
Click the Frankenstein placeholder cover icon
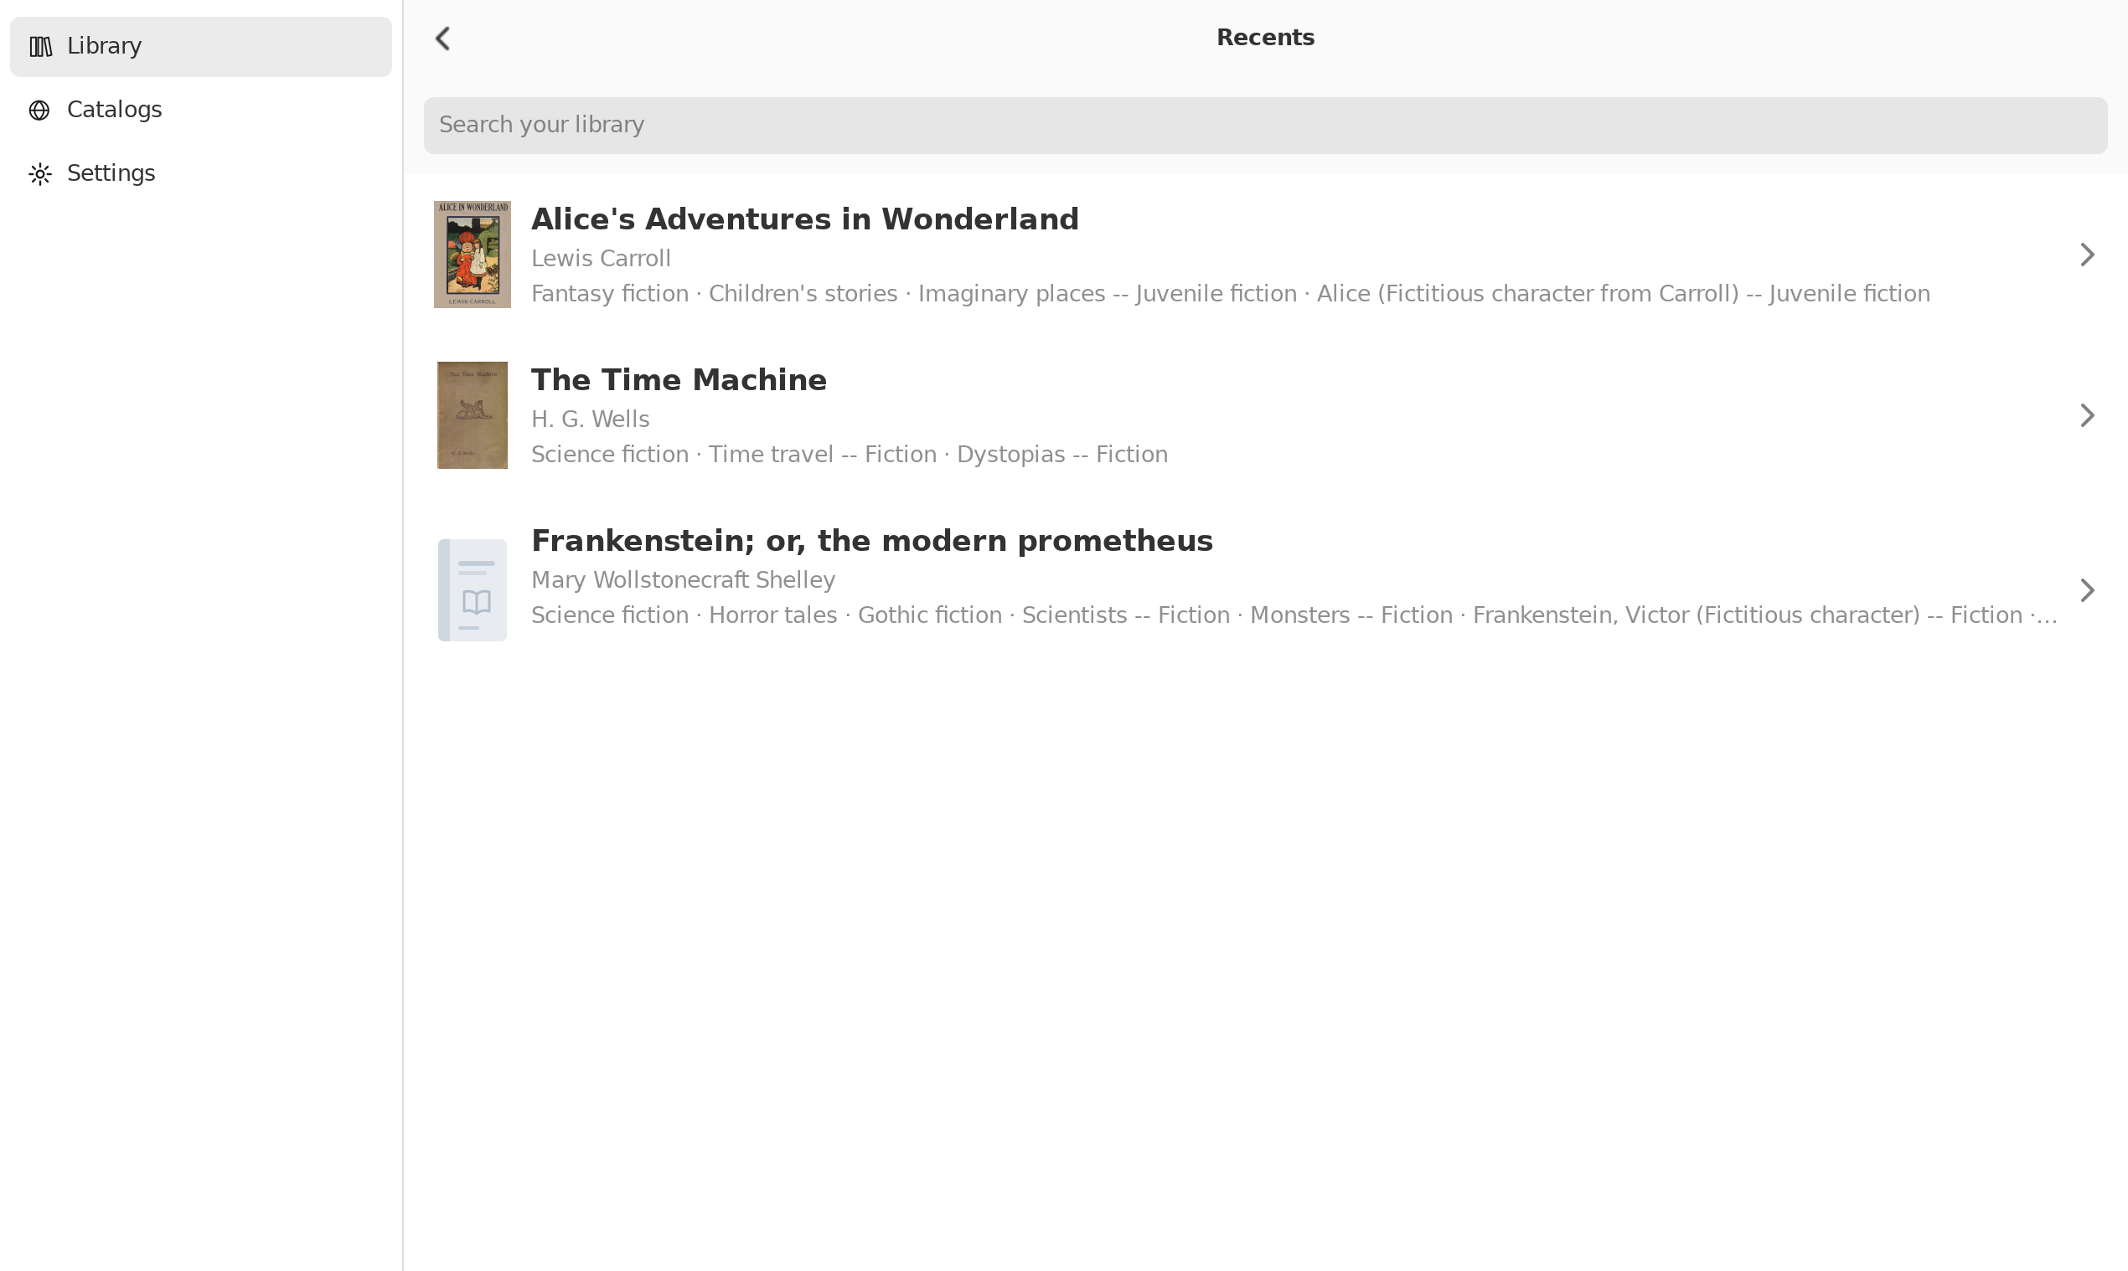[x=473, y=590]
